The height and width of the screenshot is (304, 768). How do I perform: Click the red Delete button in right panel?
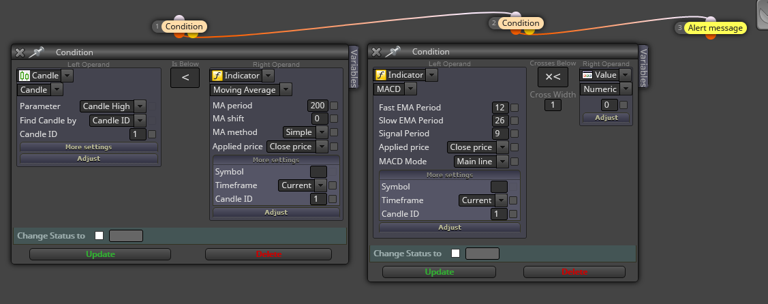tap(574, 272)
